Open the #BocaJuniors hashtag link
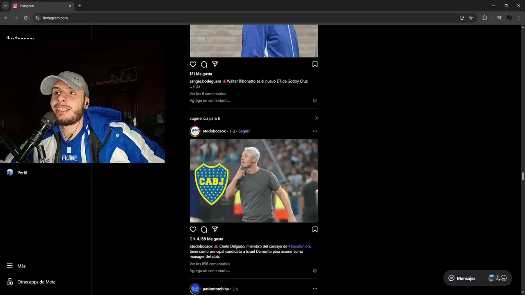525x295 pixels. point(299,246)
